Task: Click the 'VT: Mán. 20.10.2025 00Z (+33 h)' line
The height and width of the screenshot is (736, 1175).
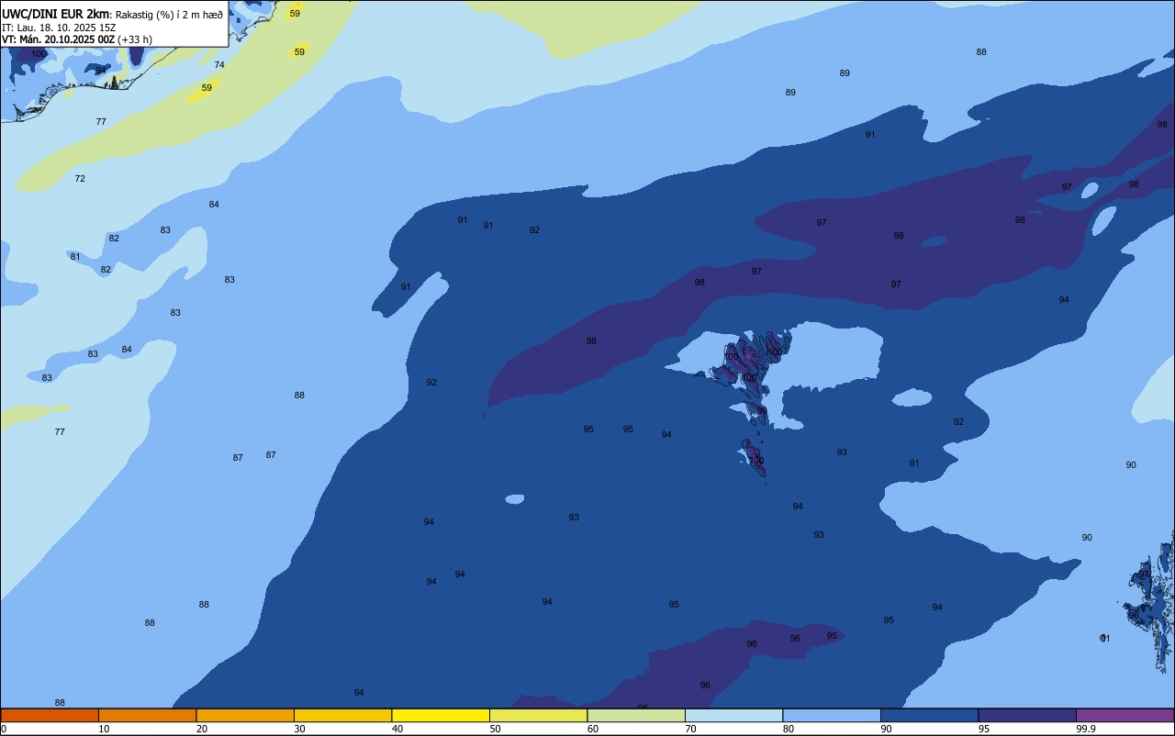Action: click(x=77, y=39)
